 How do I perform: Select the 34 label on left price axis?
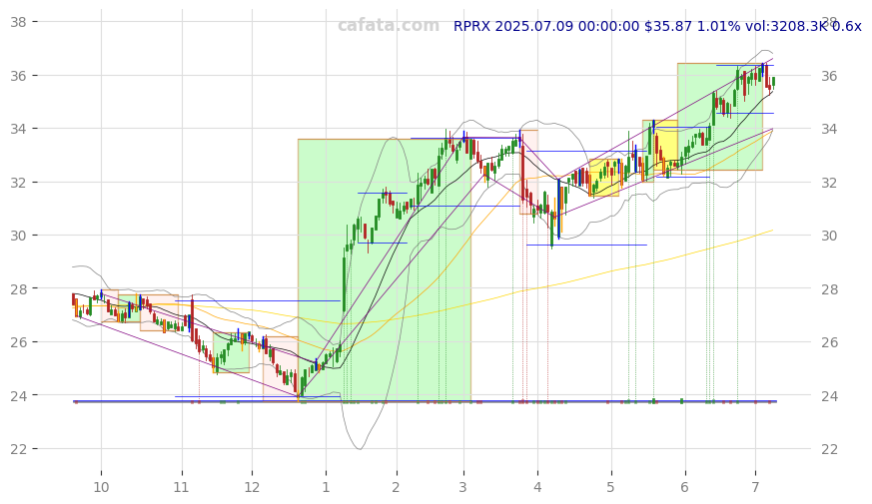(18, 129)
